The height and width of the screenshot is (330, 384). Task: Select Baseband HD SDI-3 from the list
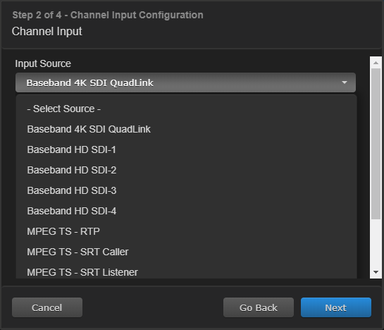point(187,190)
